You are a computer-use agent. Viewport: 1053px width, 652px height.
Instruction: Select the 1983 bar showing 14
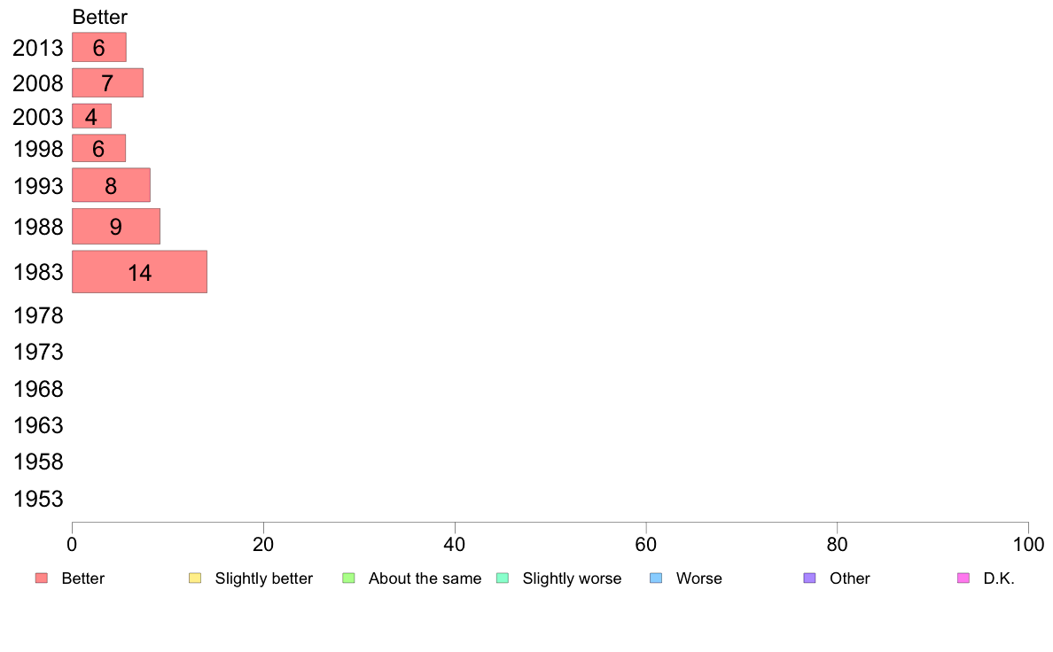click(x=140, y=272)
